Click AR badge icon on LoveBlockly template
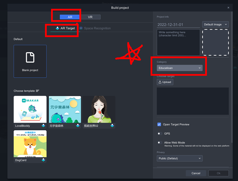The width and height of the screenshot is (238, 181). pos(43,126)
